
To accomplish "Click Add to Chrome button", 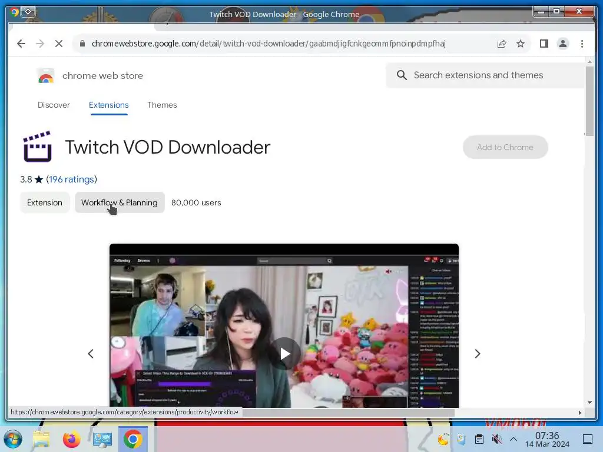I will [505, 147].
